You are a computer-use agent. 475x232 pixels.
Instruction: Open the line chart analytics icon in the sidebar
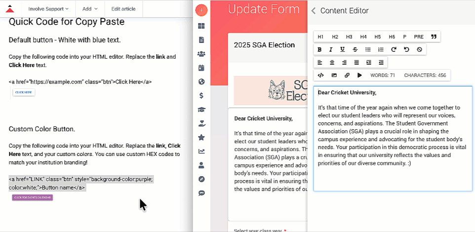pos(201,151)
